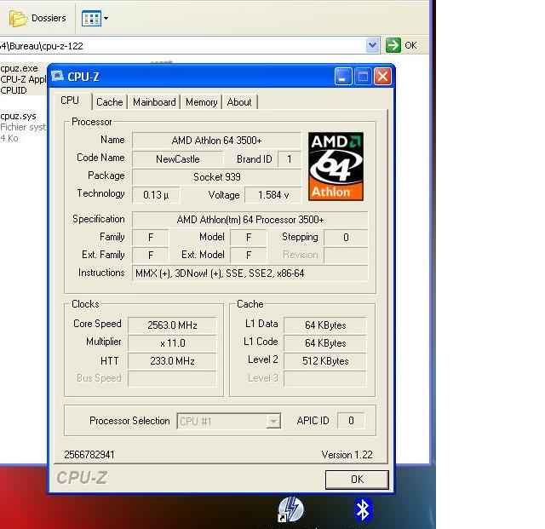Click the lightning bolt shortcut icon
The width and height of the screenshot is (545, 529).
(x=290, y=509)
